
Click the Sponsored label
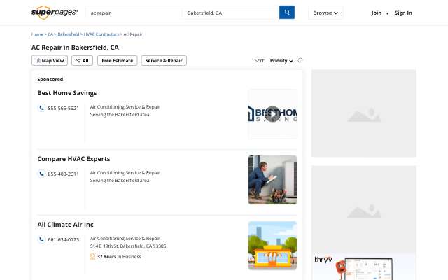coord(50,79)
